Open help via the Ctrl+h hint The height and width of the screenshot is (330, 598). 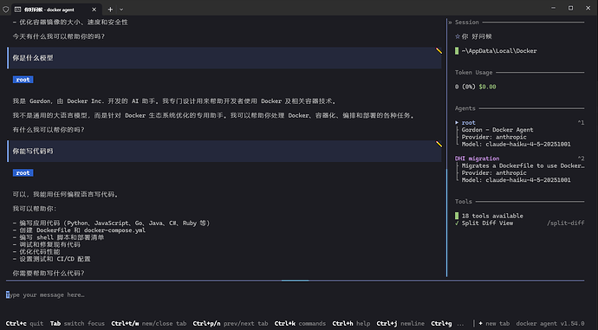point(351,324)
